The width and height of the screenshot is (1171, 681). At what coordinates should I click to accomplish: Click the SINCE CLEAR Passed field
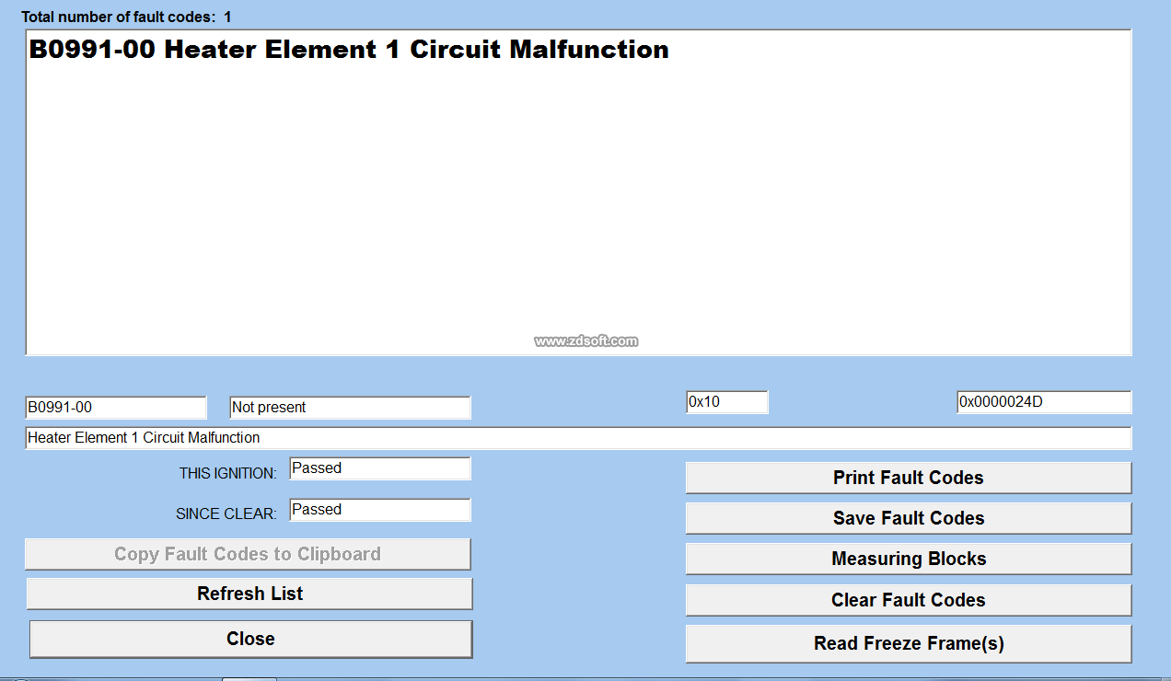pyautogui.click(x=379, y=510)
